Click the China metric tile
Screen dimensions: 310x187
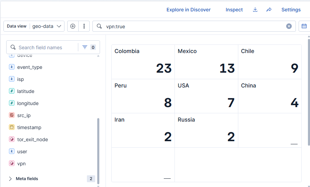(270, 96)
